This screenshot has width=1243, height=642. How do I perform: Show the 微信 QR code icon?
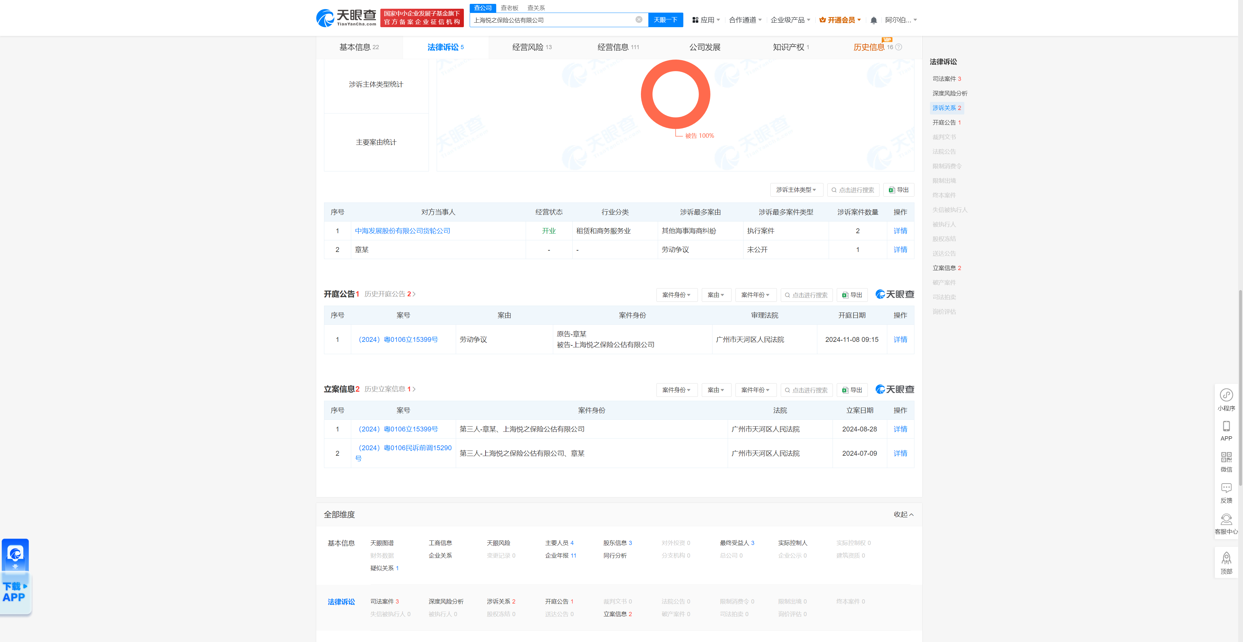coord(1226,462)
